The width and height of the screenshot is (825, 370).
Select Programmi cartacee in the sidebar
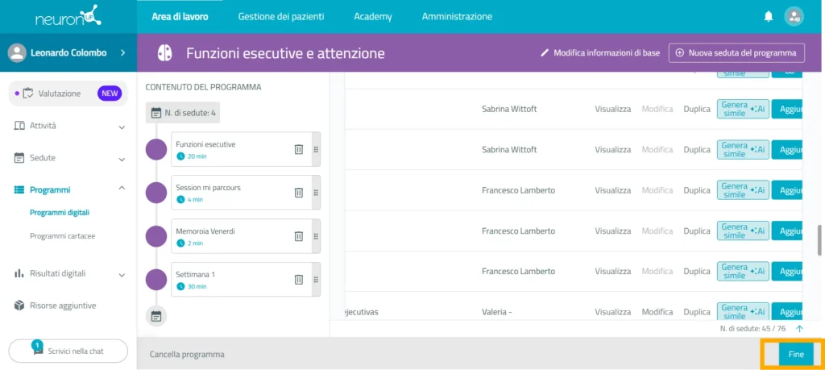[x=62, y=236]
